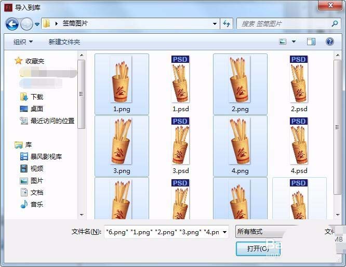Click the file list scroll up arrow
This screenshot has height=267, width=346.
coord(338,55)
